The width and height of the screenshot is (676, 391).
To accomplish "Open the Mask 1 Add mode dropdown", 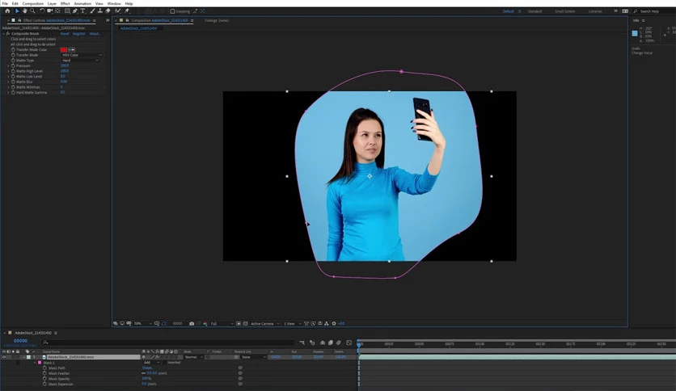I will coord(151,363).
